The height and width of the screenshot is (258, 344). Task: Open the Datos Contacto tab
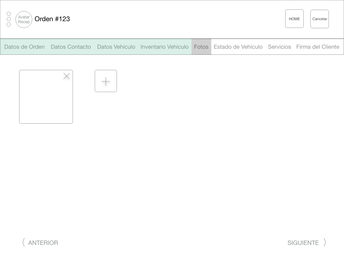71,47
